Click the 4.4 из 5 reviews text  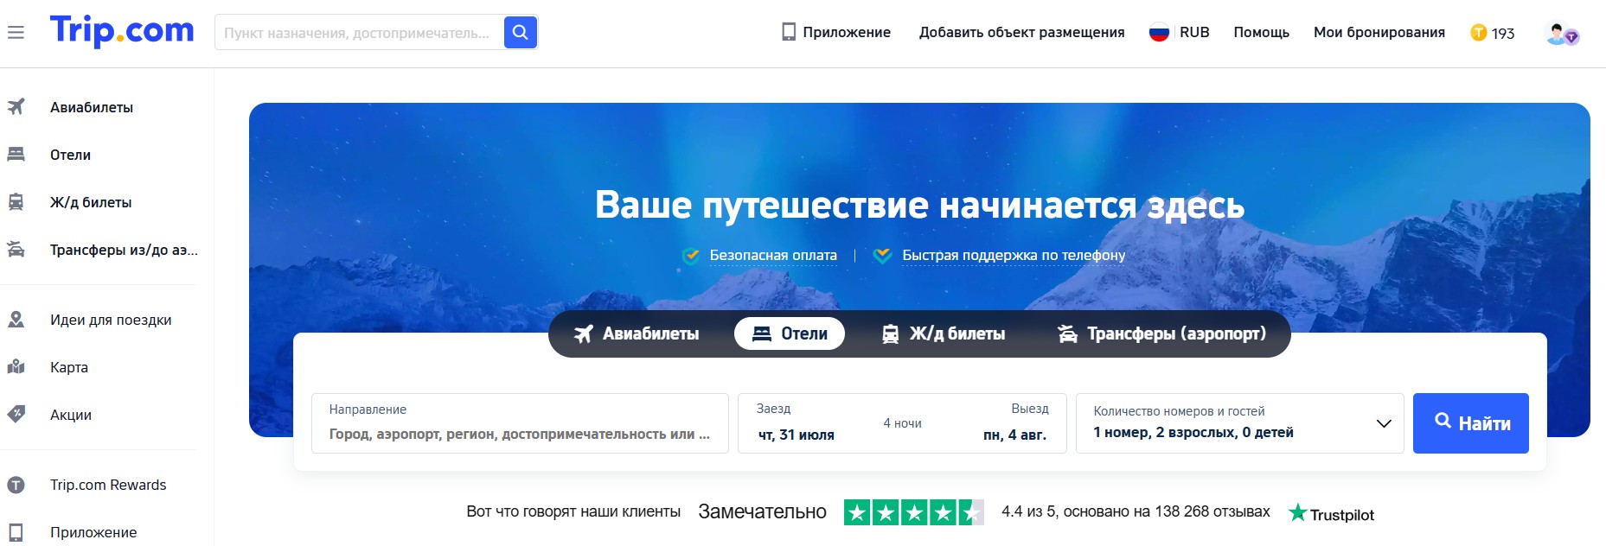(1136, 511)
